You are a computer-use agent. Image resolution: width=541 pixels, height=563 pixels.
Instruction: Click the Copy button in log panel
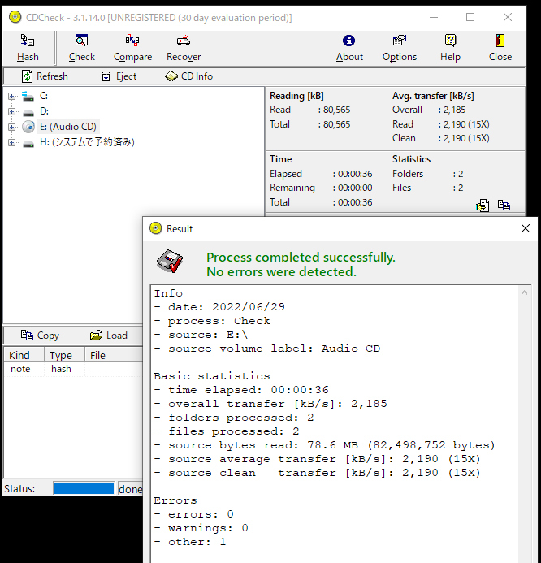click(41, 336)
